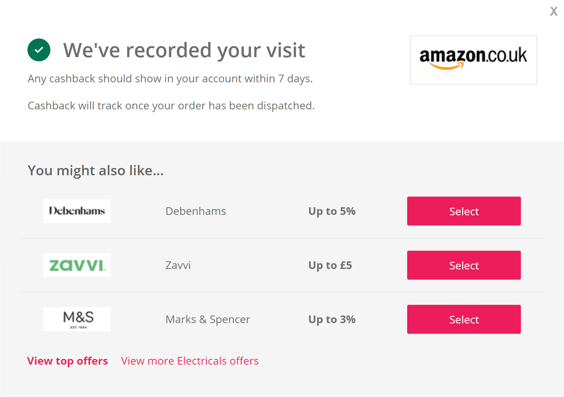Close the cashback visit popup
564x397 pixels.
[553, 11]
